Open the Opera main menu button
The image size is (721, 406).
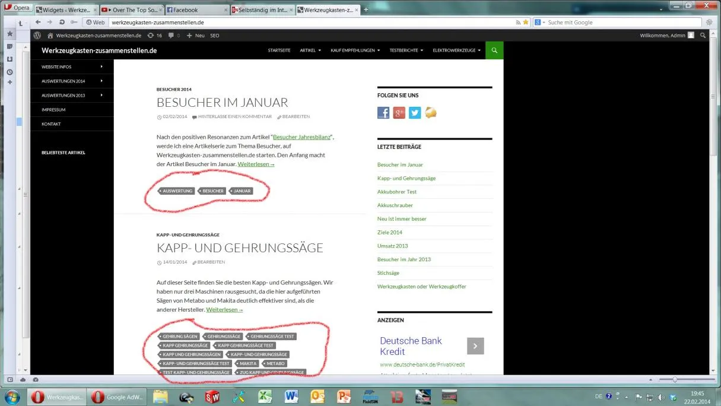tap(18, 8)
